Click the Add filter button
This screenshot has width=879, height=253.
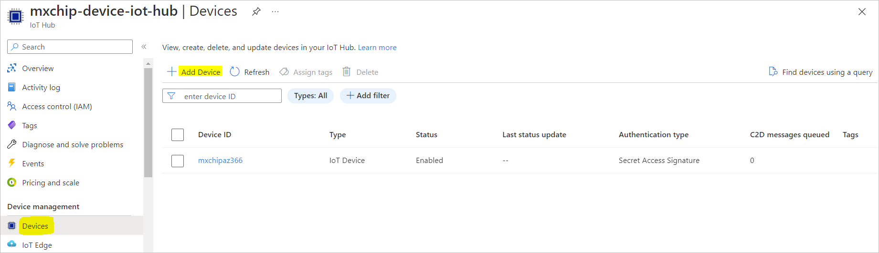click(x=368, y=96)
